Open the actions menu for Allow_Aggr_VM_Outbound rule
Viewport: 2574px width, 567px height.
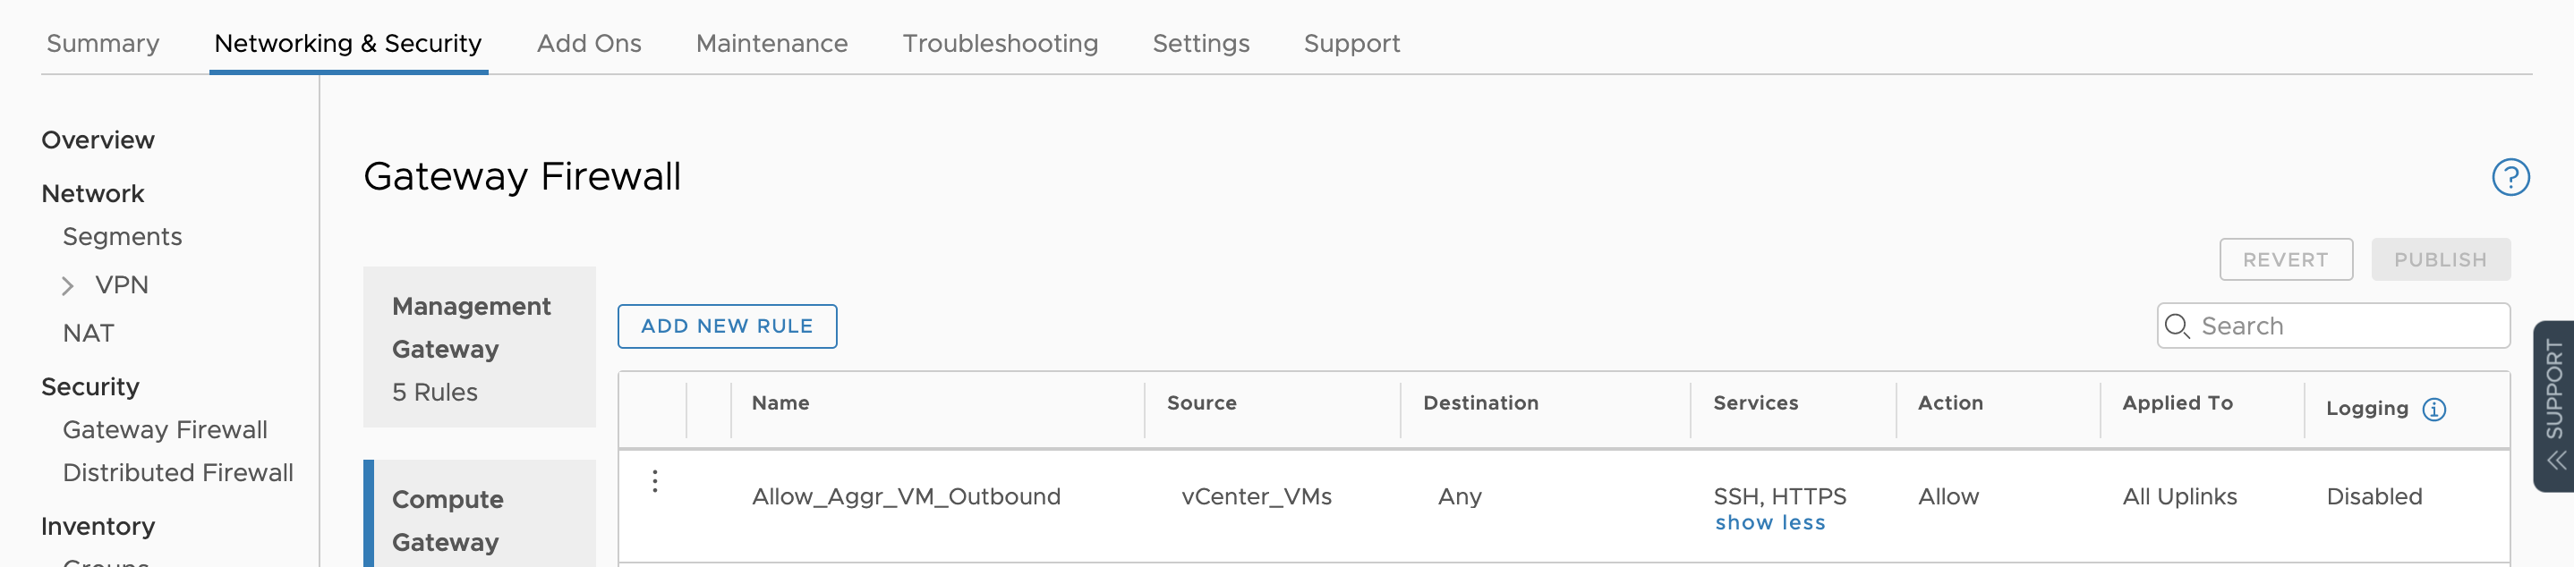pos(655,481)
